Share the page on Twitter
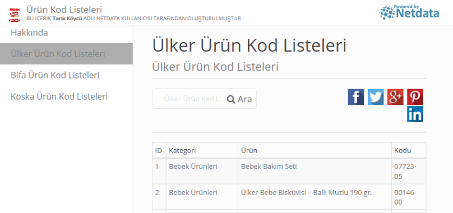 click(x=376, y=97)
